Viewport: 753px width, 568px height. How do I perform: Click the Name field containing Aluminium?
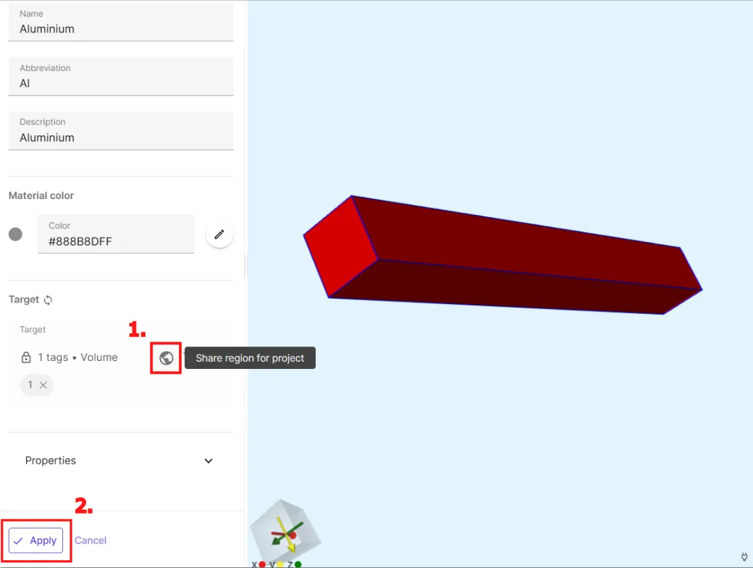[x=121, y=22]
